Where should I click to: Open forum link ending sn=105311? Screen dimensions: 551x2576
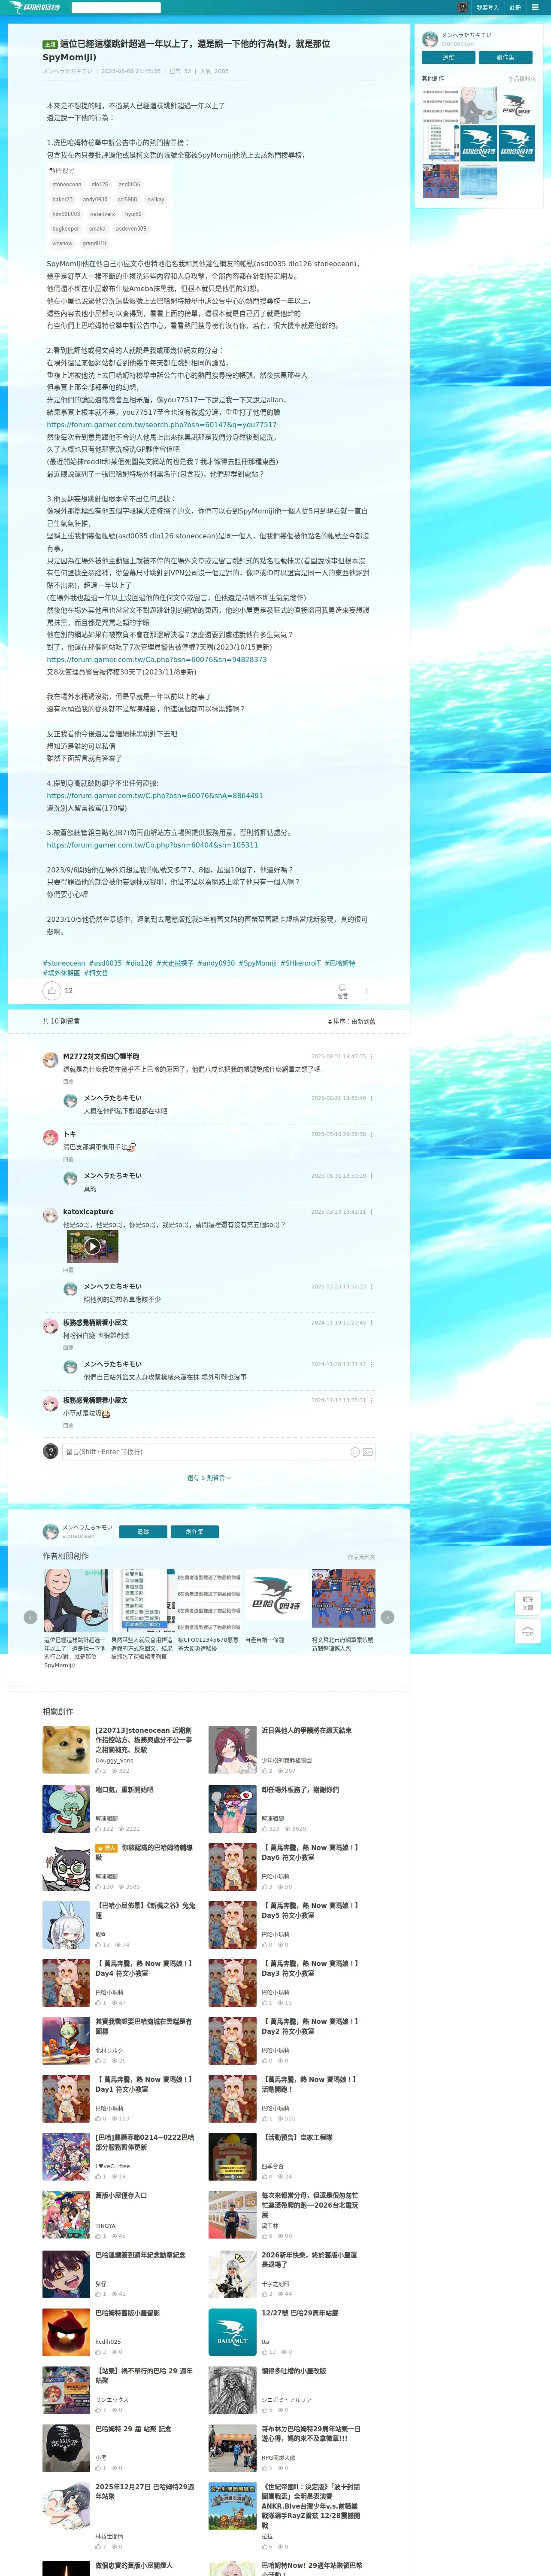tap(151, 844)
